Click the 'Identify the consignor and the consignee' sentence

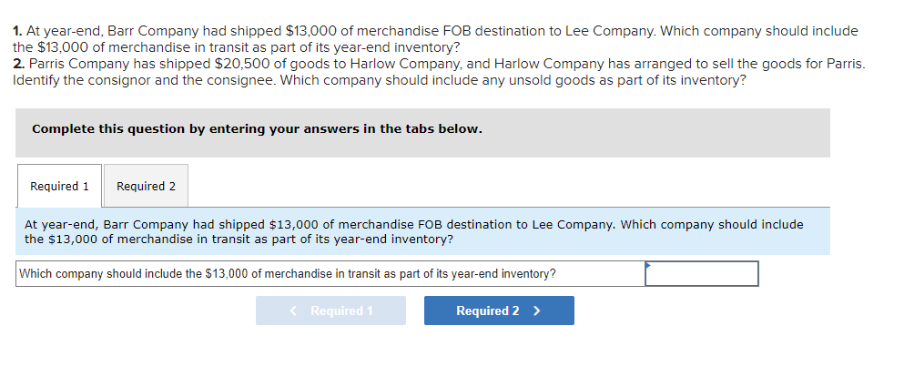pos(164,80)
